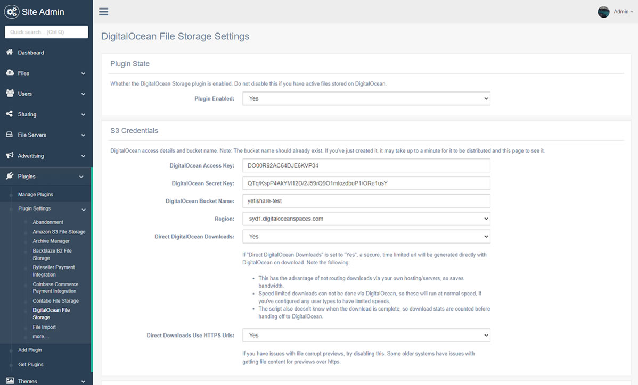638x385 pixels.
Task: Open Direct Downloads Use HTTPS Urls dropdown
Action: (366, 336)
